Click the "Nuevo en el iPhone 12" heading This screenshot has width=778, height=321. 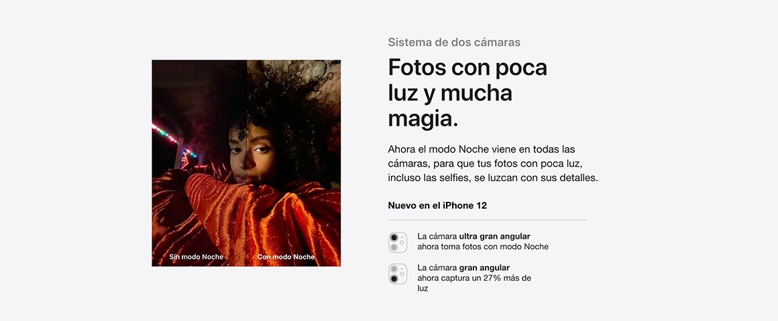click(437, 205)
